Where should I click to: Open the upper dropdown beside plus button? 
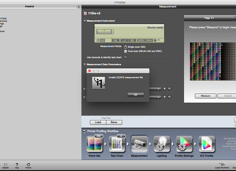pos(155,89)
